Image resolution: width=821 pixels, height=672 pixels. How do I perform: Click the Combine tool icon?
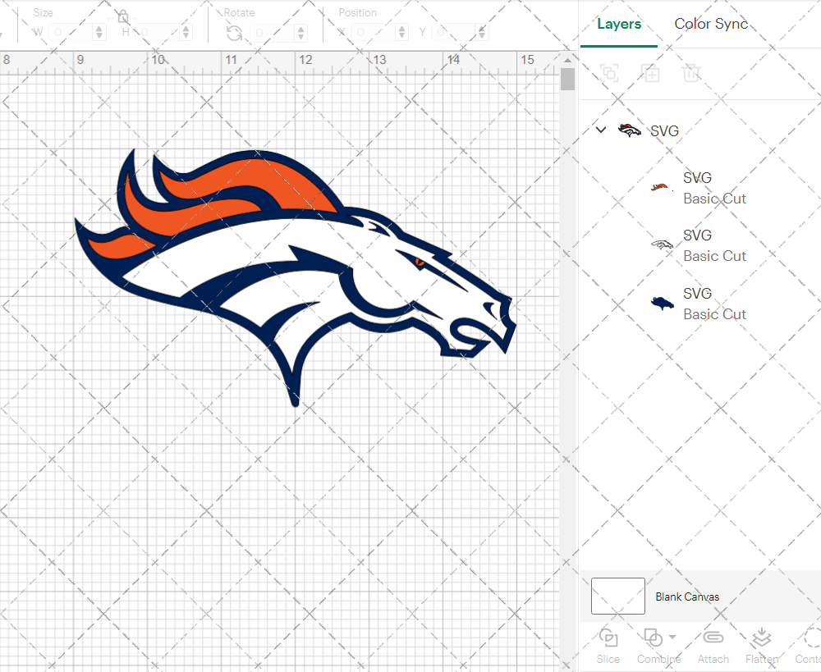pos(654,638)
